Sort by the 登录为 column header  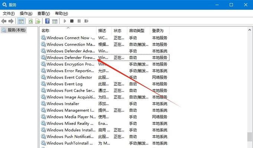tap(160, 31)
